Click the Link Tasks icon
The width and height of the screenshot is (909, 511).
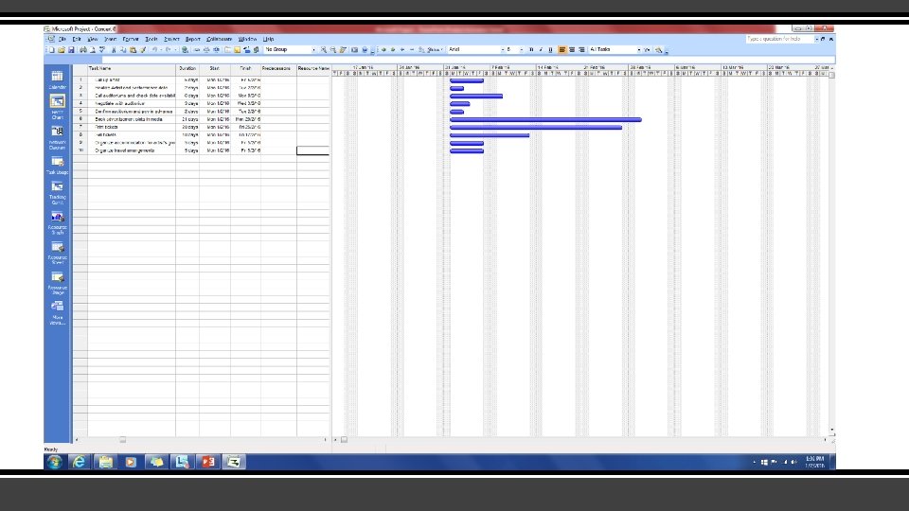click(x=197, y=50)
